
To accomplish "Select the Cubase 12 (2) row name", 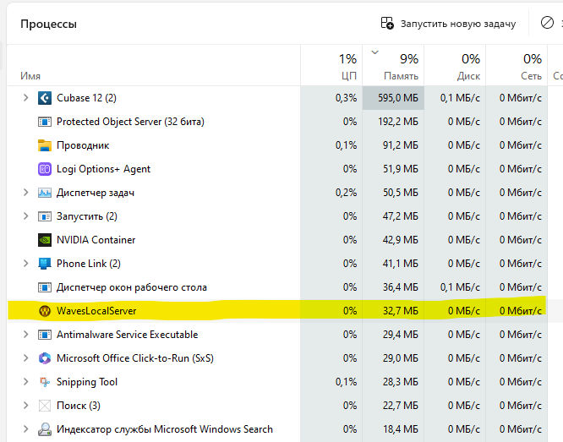I will pos(86,98).
